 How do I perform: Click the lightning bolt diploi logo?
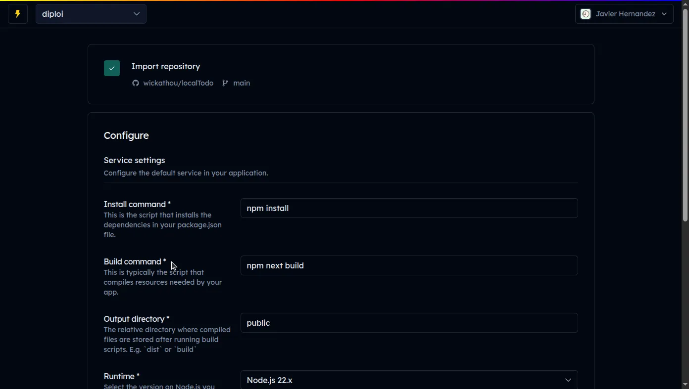click(17, 13)
